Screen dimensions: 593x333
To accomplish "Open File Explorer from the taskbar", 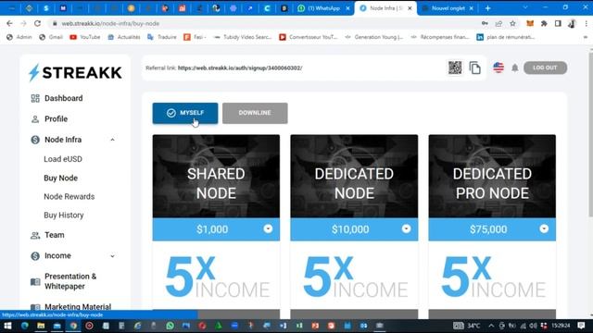I will [41, 326].
